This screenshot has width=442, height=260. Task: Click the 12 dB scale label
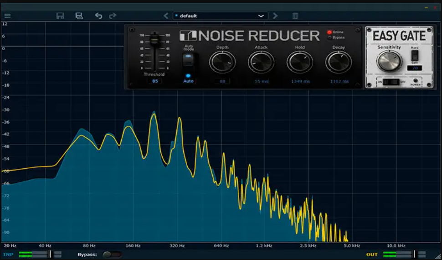click(x=5, y=24)
